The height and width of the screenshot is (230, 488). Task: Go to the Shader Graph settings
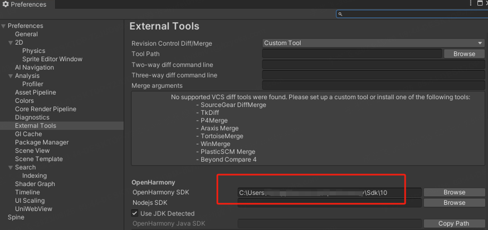pyautogui.click(x=35, y=184)
